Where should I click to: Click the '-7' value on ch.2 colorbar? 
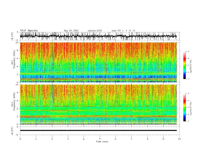point(188,121)
